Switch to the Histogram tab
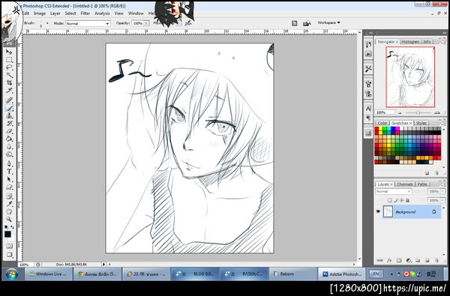Viewport: 450px width, 296px height. pos(410,41)
